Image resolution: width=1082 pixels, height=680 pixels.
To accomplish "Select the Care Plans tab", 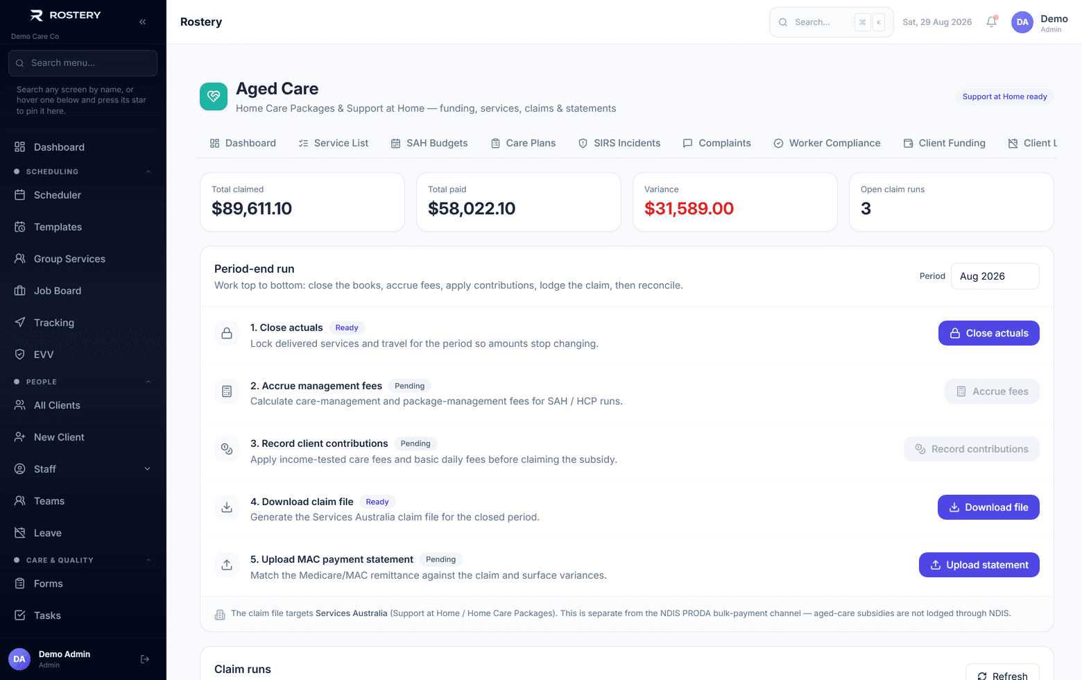I will point(523,143).
